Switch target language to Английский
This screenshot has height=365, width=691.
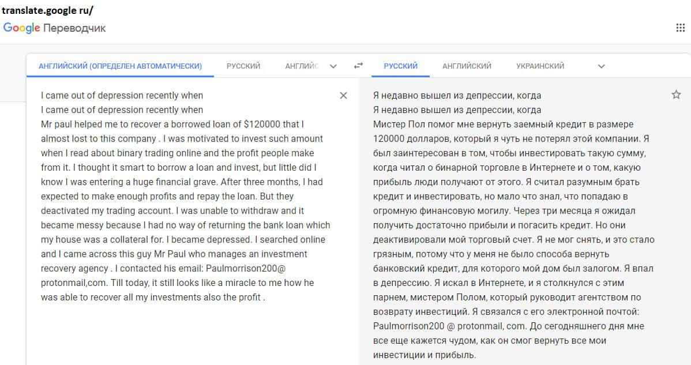467,66
